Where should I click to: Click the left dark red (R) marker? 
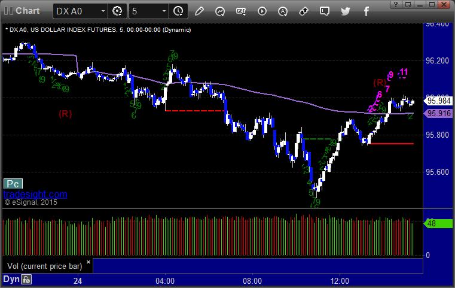click(x=65, y=114)
